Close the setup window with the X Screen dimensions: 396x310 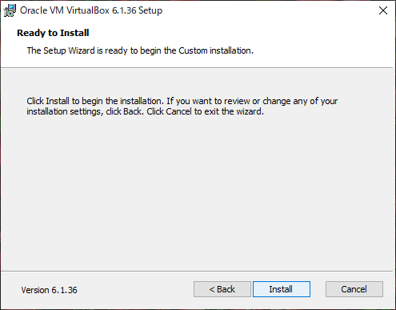coord(383,10)
